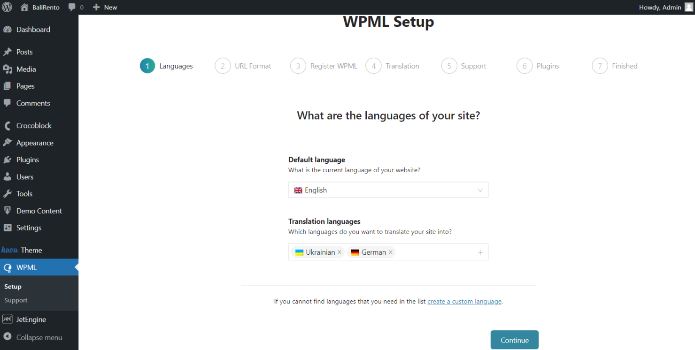Click the Appearance brush icon
Viewport: 695px width, 350px height.
pos(8,143)
